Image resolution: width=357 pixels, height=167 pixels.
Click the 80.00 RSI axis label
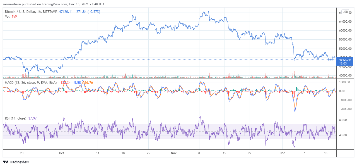[x=343, y=120]
